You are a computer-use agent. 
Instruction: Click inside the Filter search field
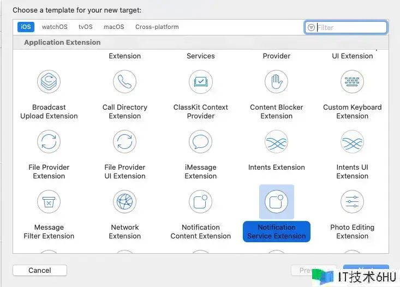tap(349, 27)
